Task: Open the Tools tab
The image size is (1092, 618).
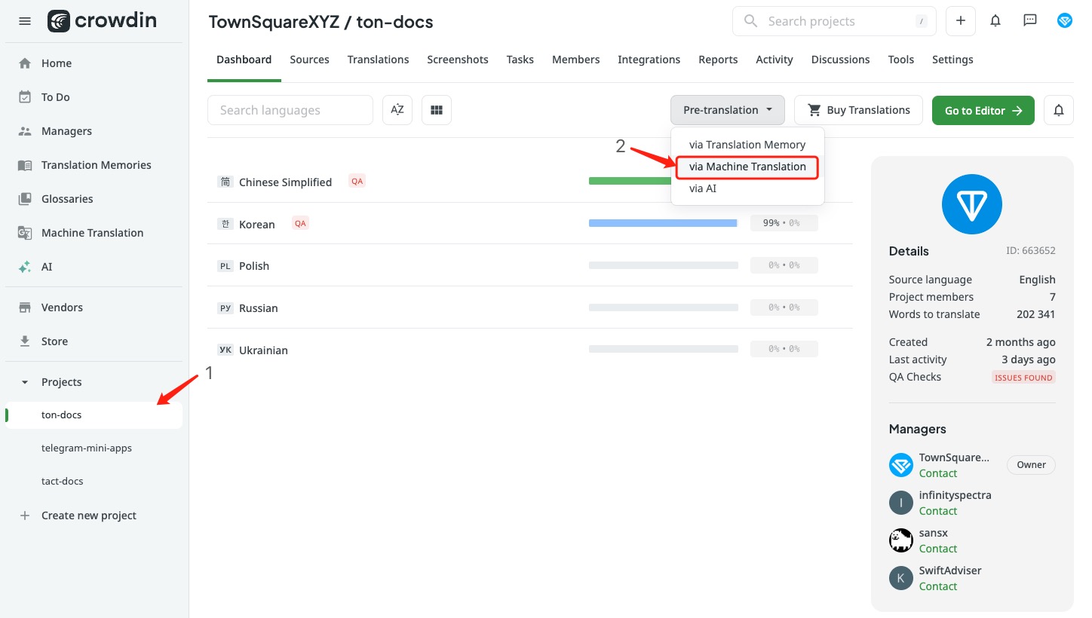Action: point(901,60)
